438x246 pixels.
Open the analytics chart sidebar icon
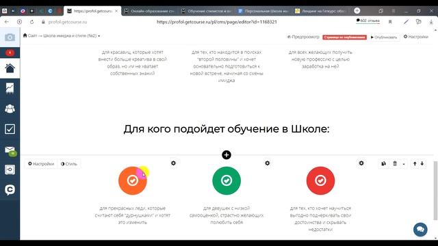pyautogui.click(x=10, y=88)
